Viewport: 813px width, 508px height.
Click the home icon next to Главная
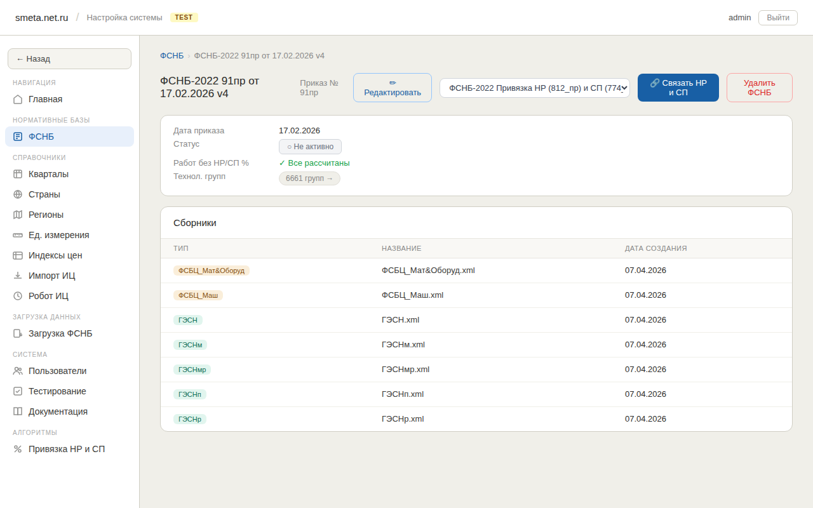18,99
